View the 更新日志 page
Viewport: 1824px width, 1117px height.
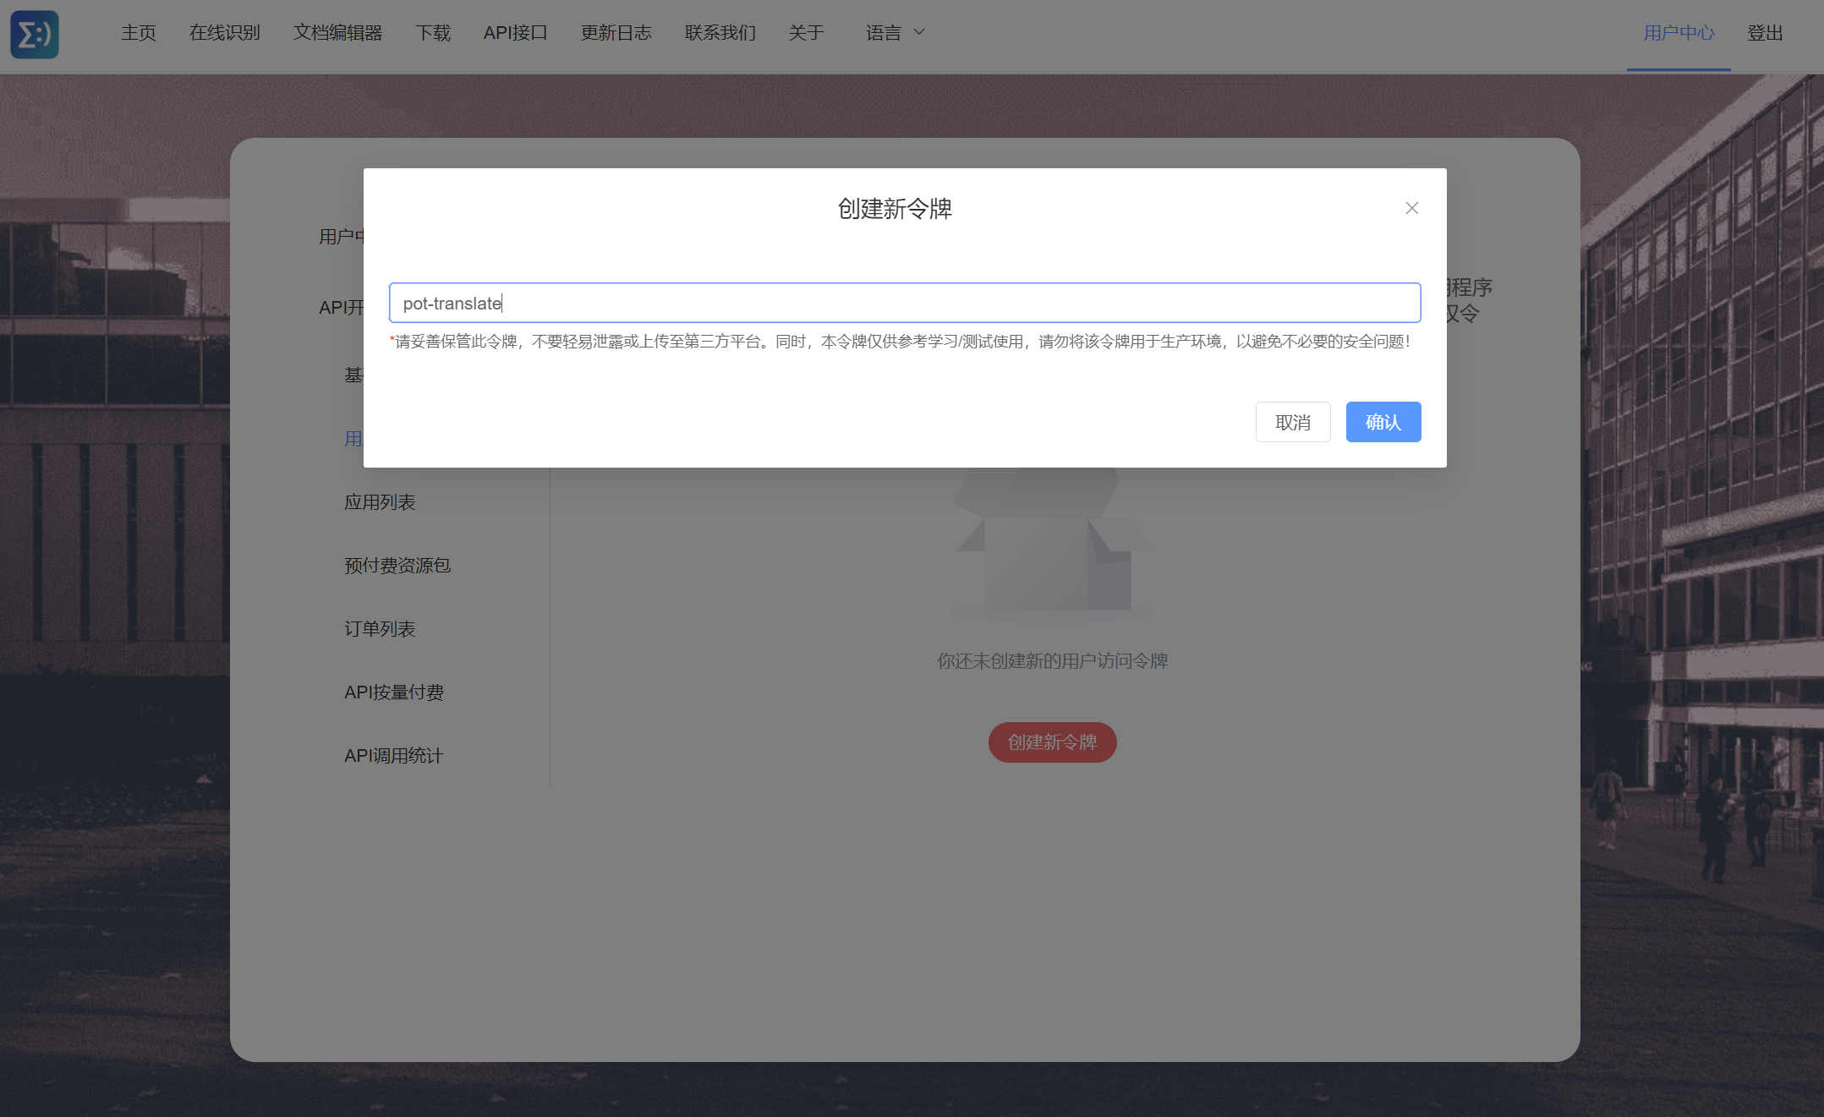click(616, 32)
